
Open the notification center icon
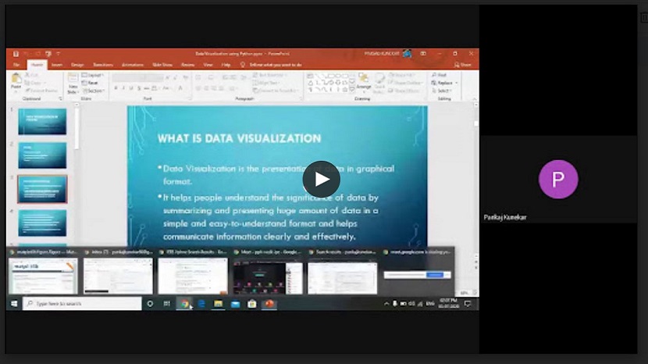click(x=468, y=304)
